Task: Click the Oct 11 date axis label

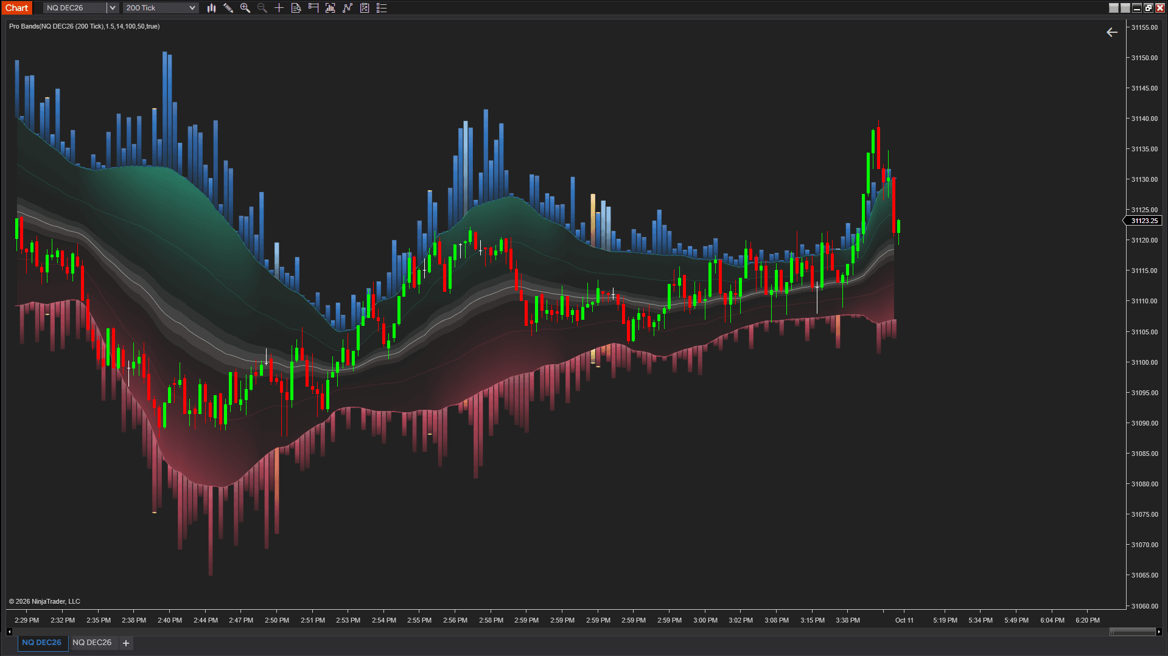Action: pyautogui.click(x=904, y=621)
